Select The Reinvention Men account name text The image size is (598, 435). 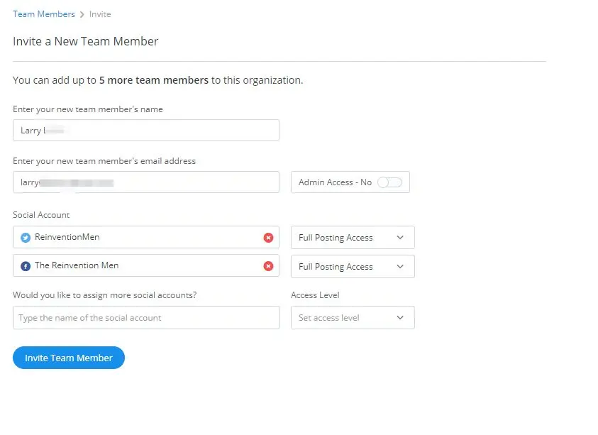coord(77,265)
